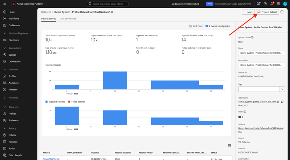Open the Tags dropdown arrow

(282, 89)
